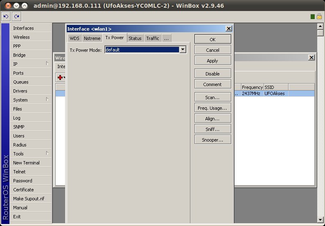Add a Comment to the interface

coord(213,84)
